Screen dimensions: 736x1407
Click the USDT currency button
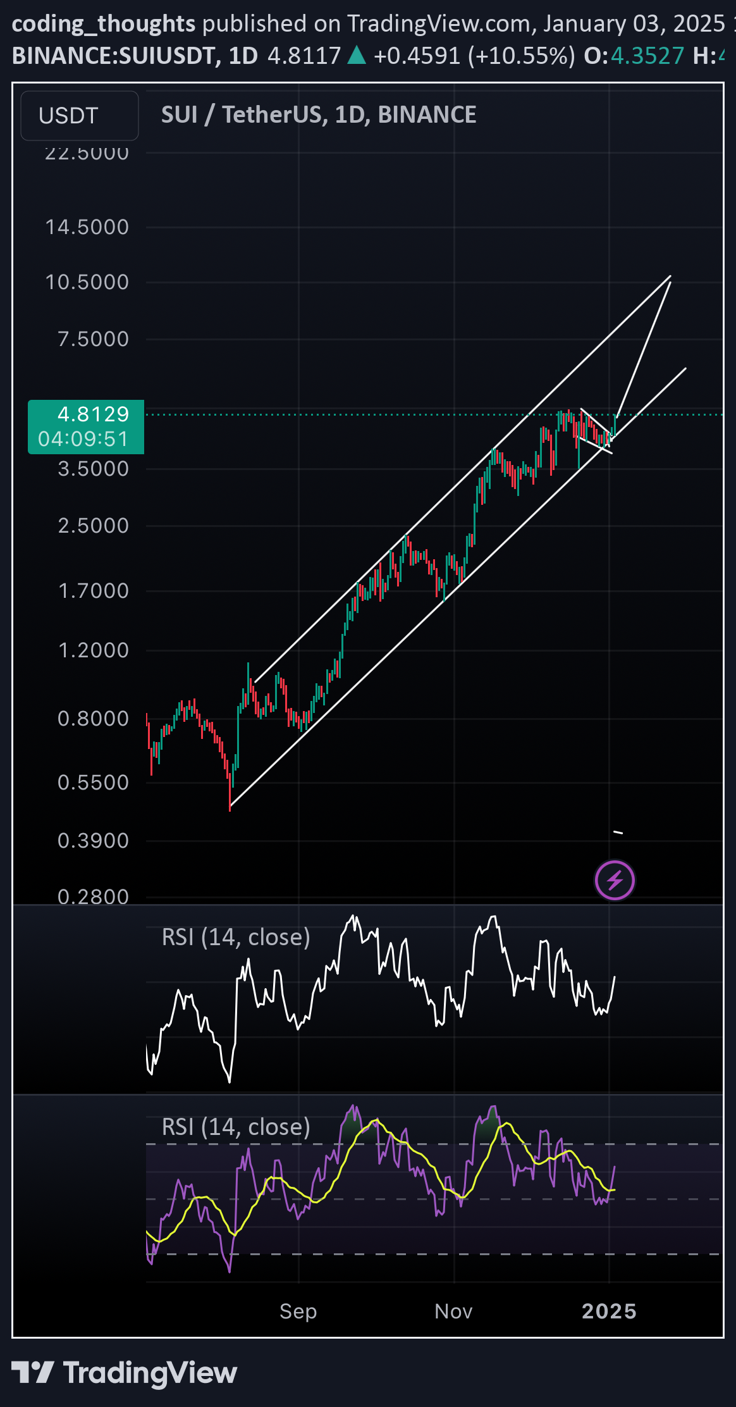click(x=80, y=116)
